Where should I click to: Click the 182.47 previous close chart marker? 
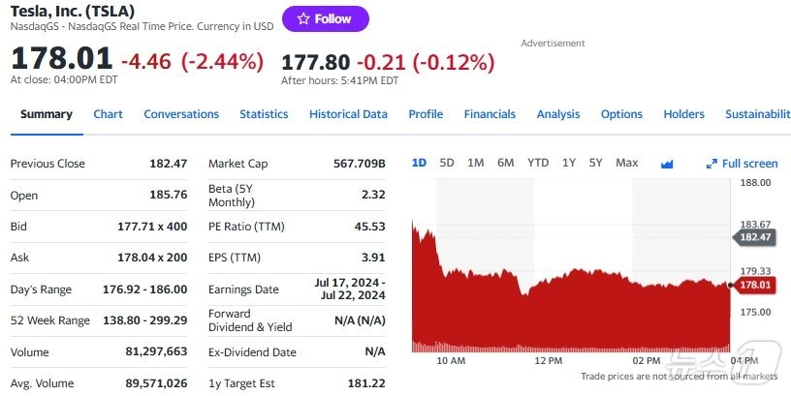point(754,236)
